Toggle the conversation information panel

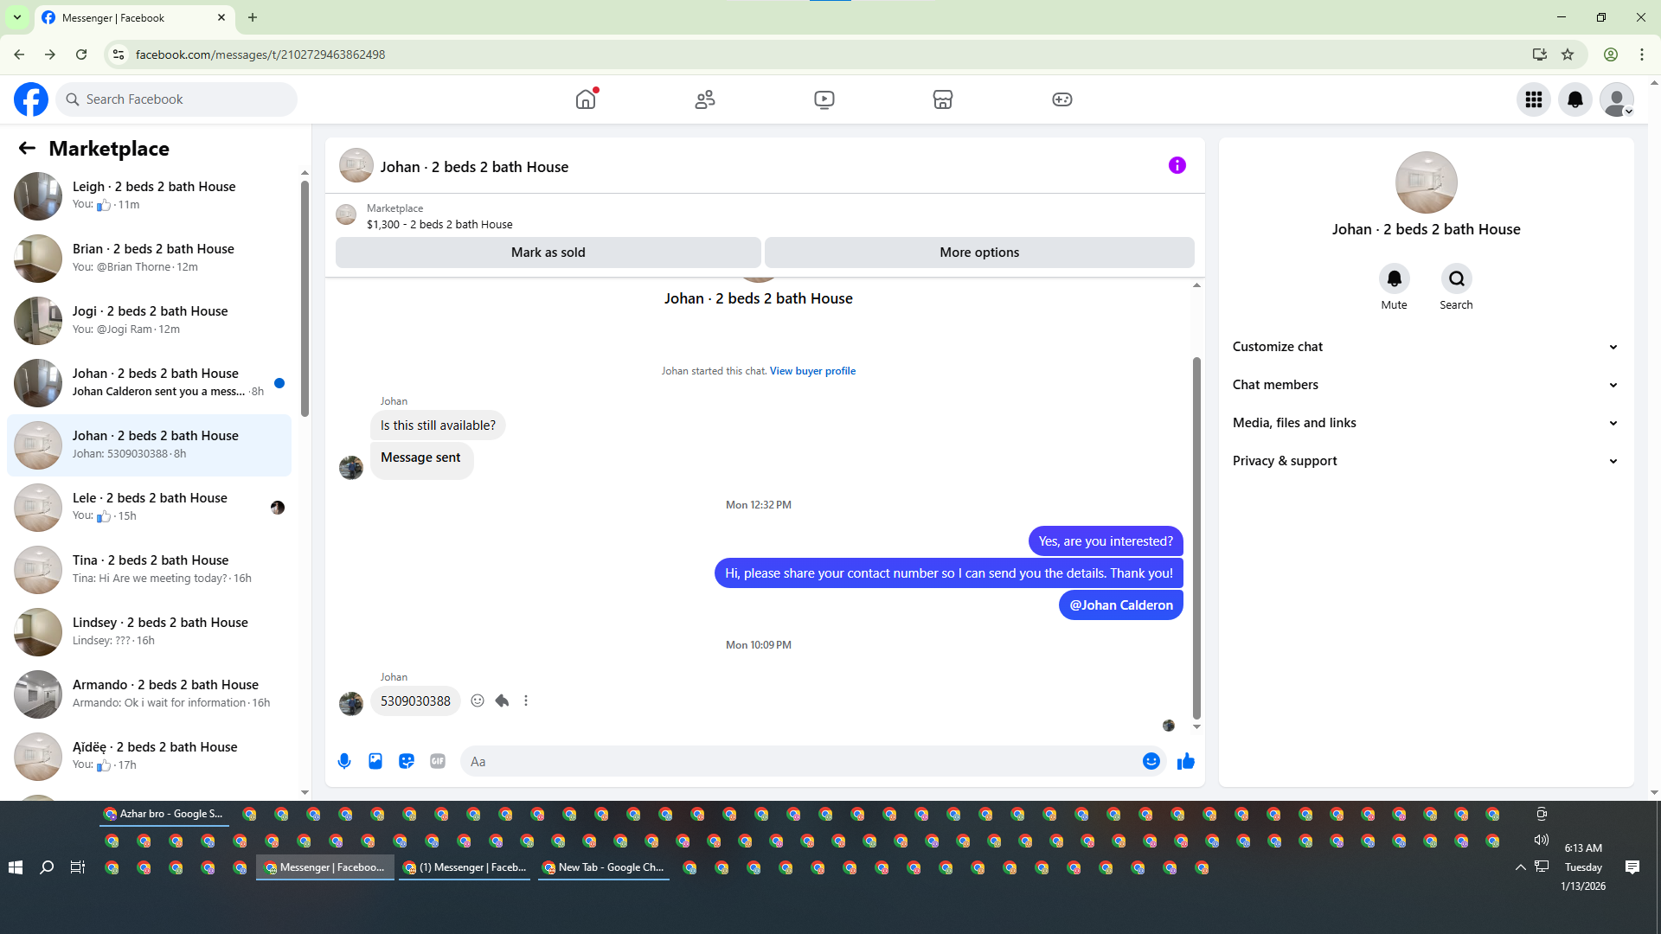click(1177, 165)
